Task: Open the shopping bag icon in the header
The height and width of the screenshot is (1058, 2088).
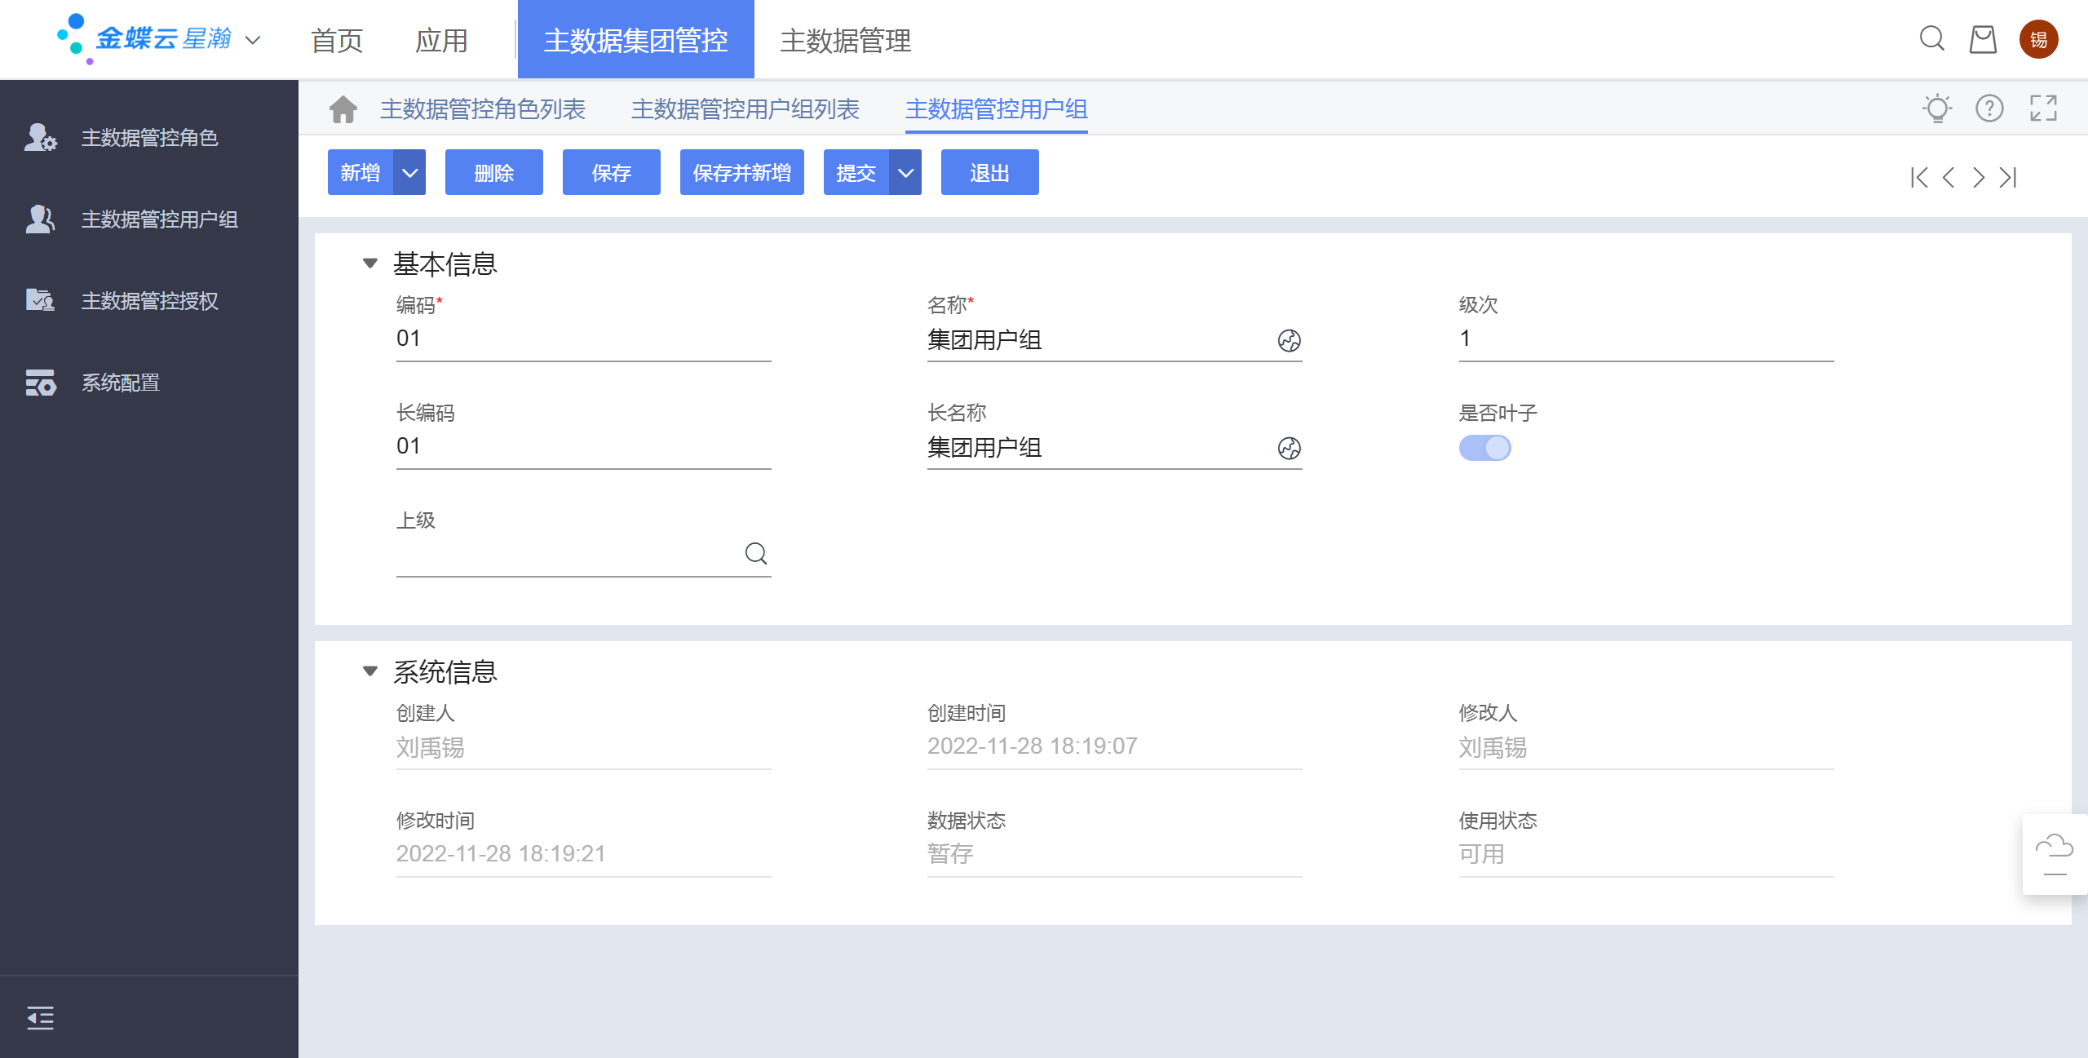Action: tap(1983, 39)
